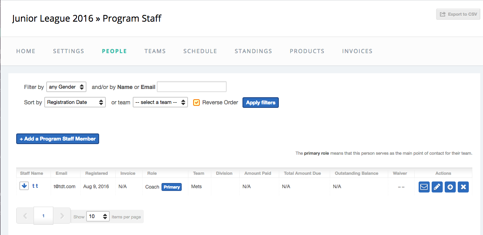Open the gender filter dropdown
The width and height of the screenshot is (483, 235).
click(x=66, y=87)
